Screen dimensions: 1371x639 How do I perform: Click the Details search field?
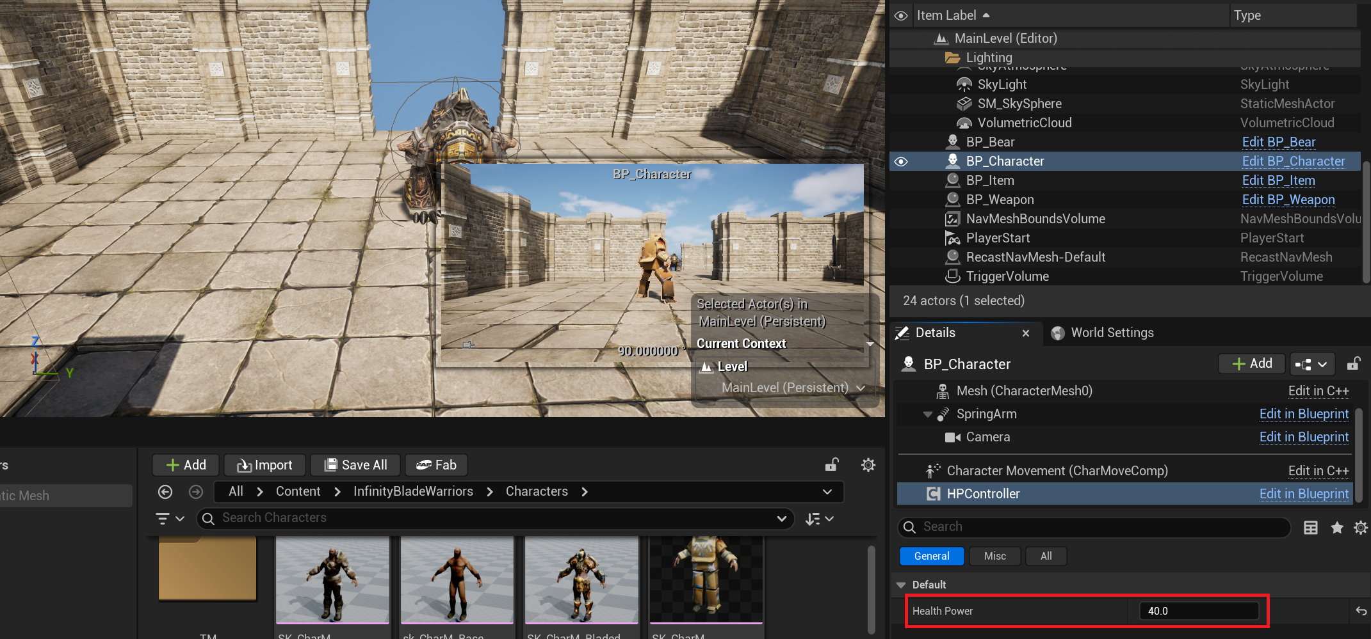coord(1094,527)
